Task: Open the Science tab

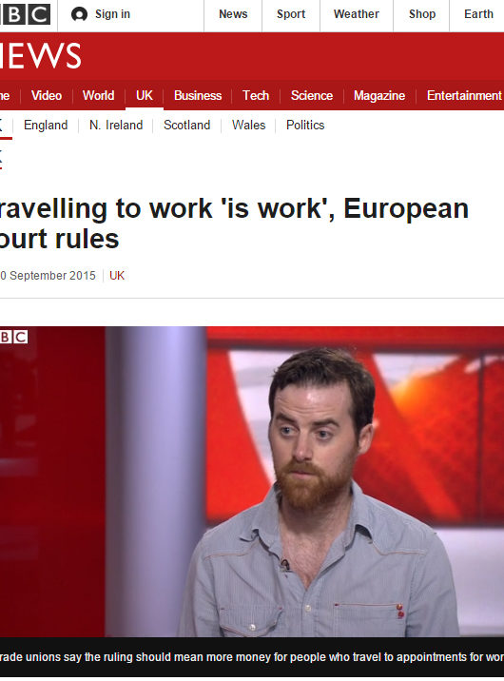Action: tap(312, 95)
